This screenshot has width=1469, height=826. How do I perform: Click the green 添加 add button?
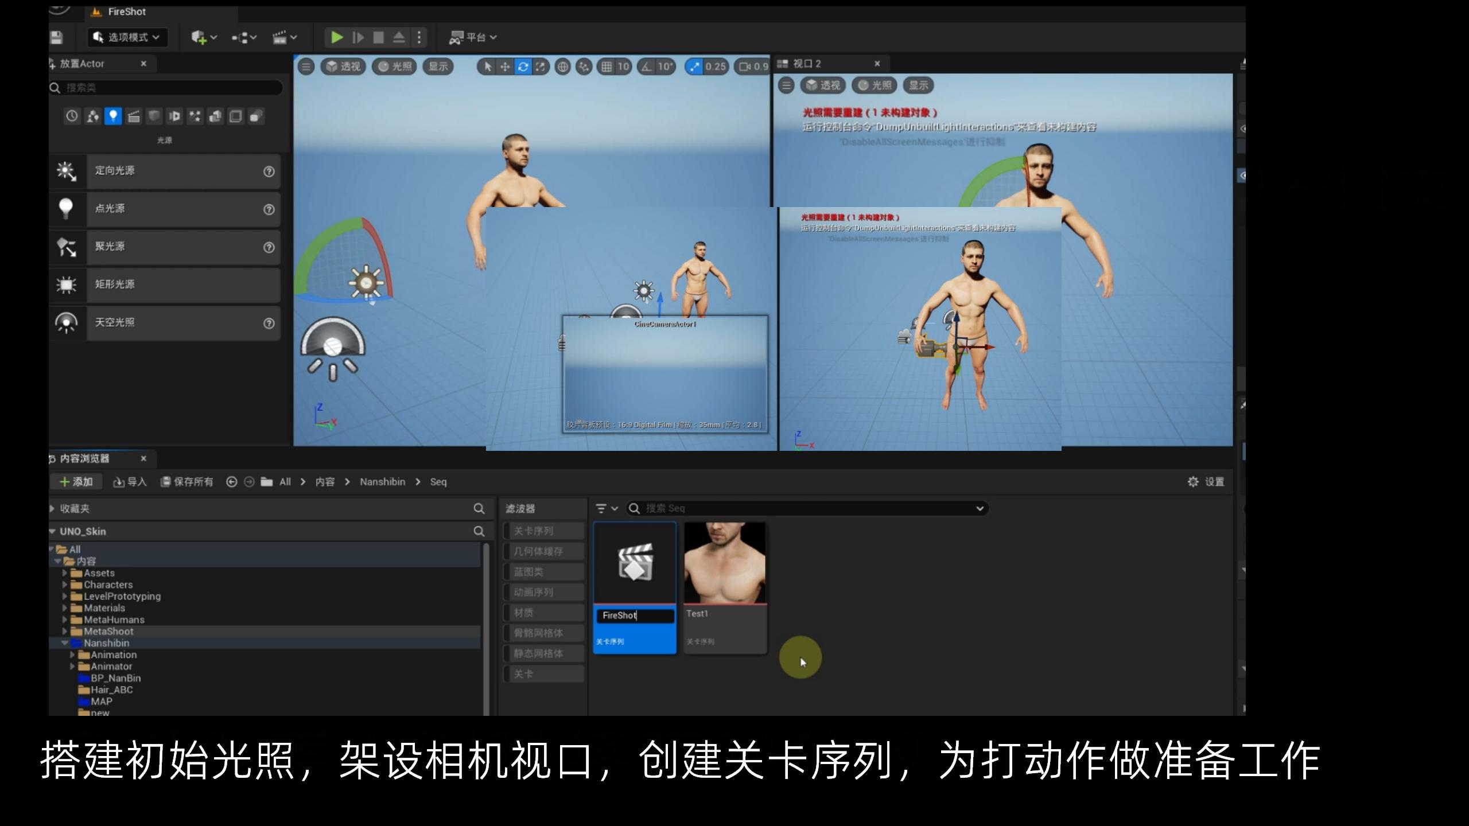[x=77, y=482]
